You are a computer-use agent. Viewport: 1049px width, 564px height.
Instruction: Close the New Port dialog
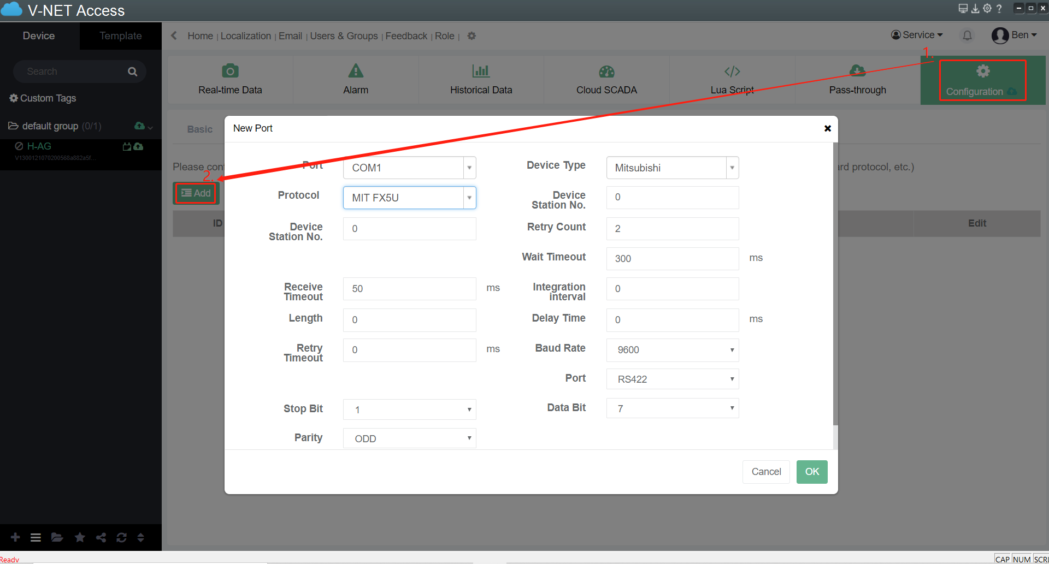pyautogui.click(x=827, y=128)
